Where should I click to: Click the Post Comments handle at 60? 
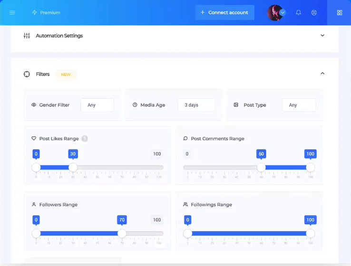pyautogui.click(x=261, y=167)
